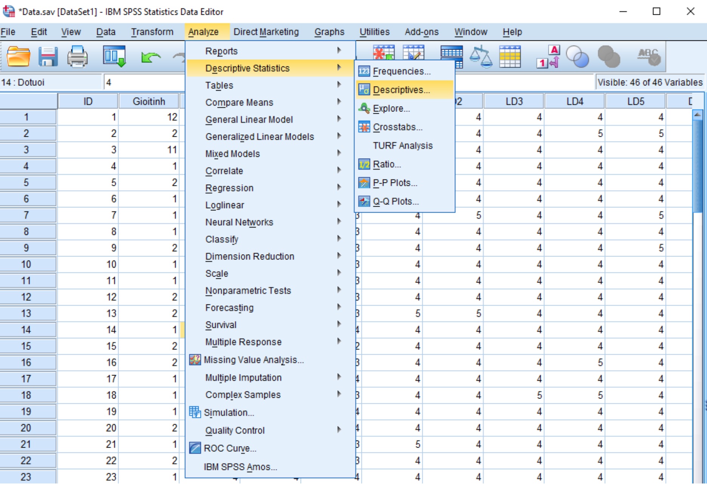Open the Neural Networks entry
The width and height of the screenshot is (707, 485).
coord(270,222)
